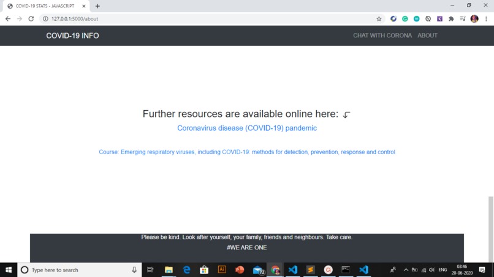Open the Windows Start menu
494x277 pixels.
[9, 270]
